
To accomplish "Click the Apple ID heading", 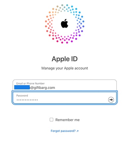I will click(x=64, y=59).
